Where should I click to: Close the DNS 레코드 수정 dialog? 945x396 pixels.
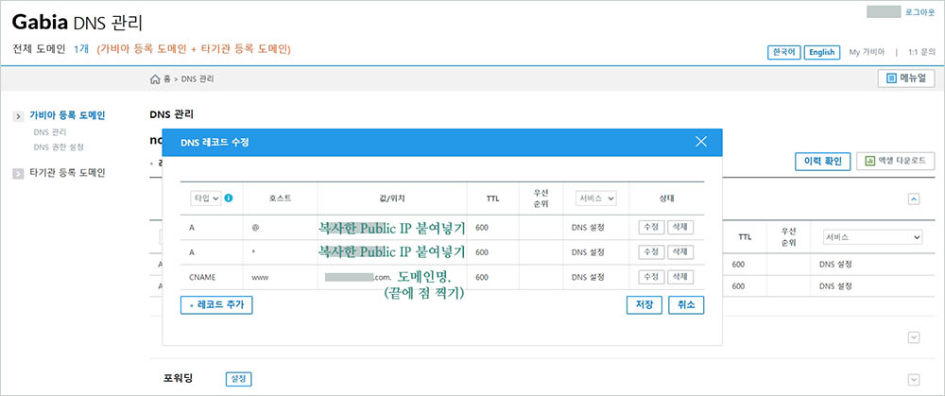[700, 143]
